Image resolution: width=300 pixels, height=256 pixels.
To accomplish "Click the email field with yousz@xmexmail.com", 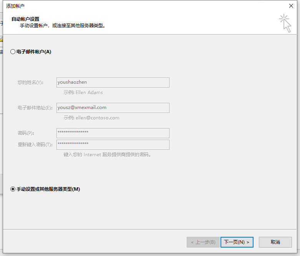I will (113, 107).
